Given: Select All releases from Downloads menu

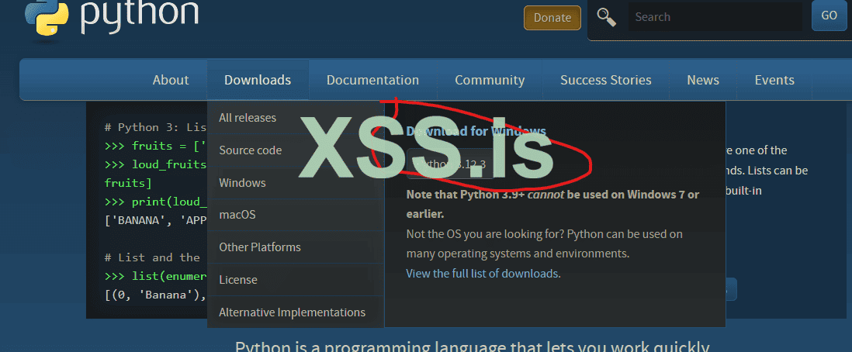Looking at the screenshot, I should [x=248, y=118].
